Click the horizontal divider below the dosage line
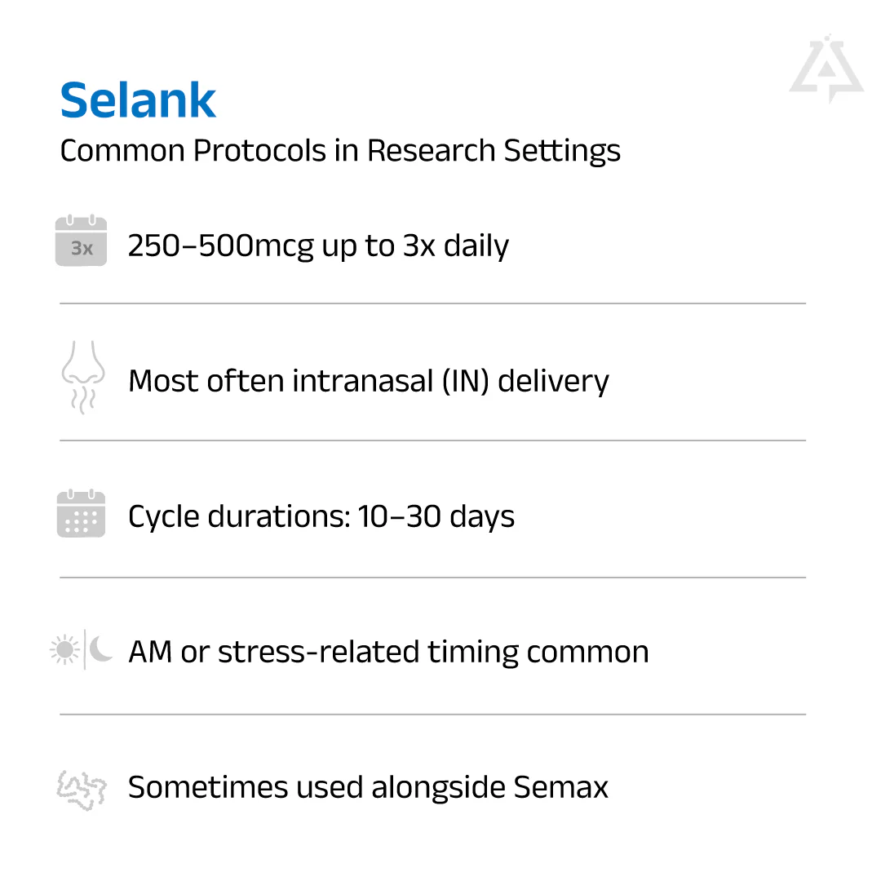 point(432,303)
